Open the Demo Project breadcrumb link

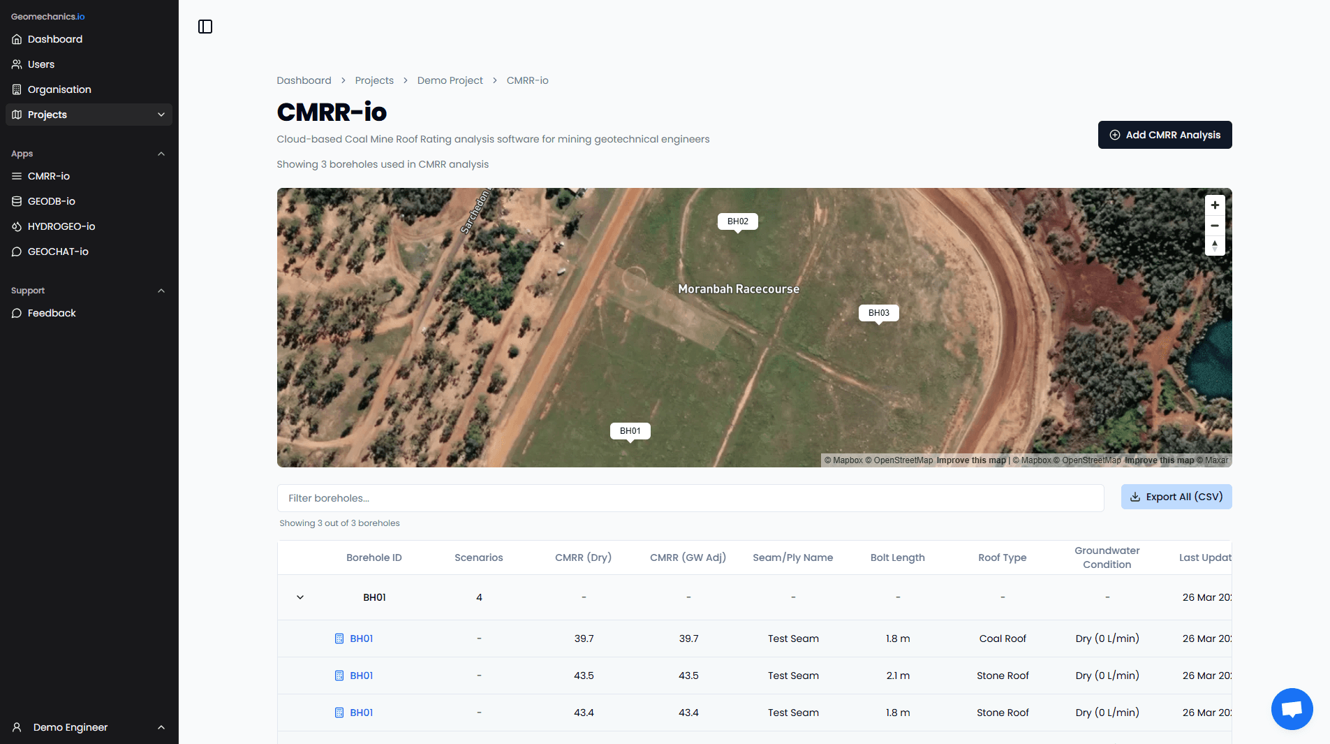click(450, 80)
